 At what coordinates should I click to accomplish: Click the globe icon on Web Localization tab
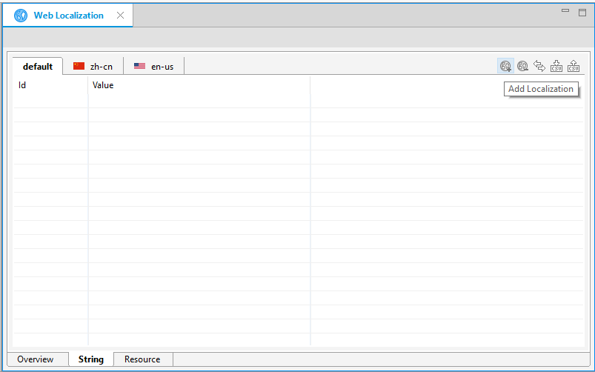(21, 16)
